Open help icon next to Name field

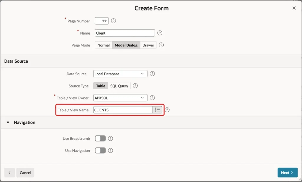tap(160, 33)
